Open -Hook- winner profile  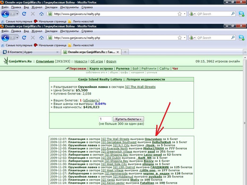150,145
